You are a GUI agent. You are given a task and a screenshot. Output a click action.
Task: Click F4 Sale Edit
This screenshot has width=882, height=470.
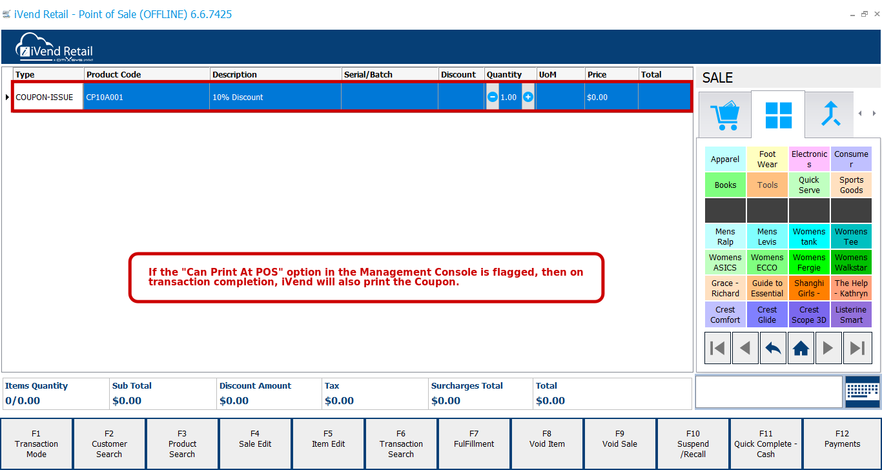[255, 444]
